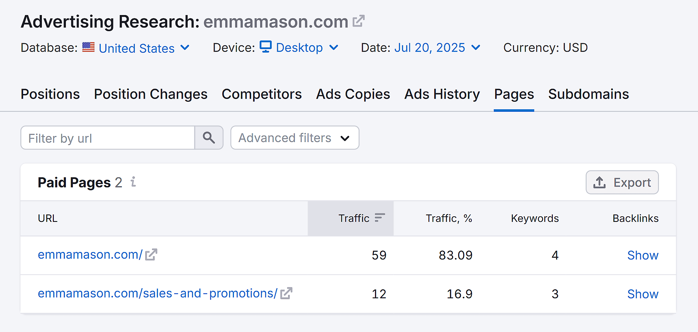
Task: Open the Competitors tab
Action: click(262, 94)
